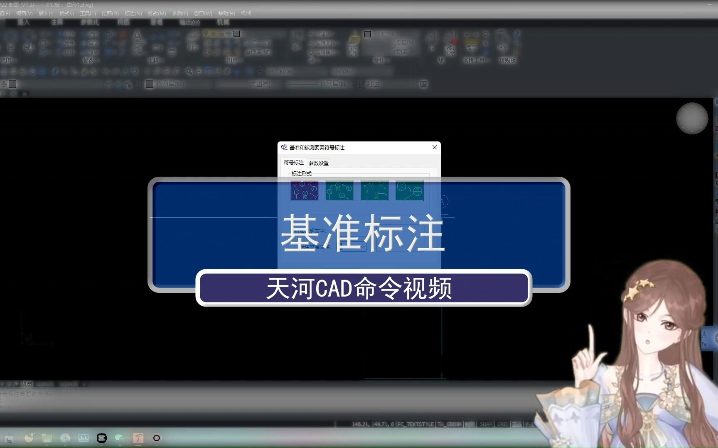
Task: Click PC_TEXTSTYLE in the status bar
Action: pos(416,424)
